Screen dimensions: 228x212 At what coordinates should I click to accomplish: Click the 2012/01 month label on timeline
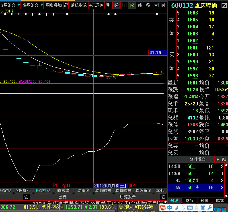point(62,186)
